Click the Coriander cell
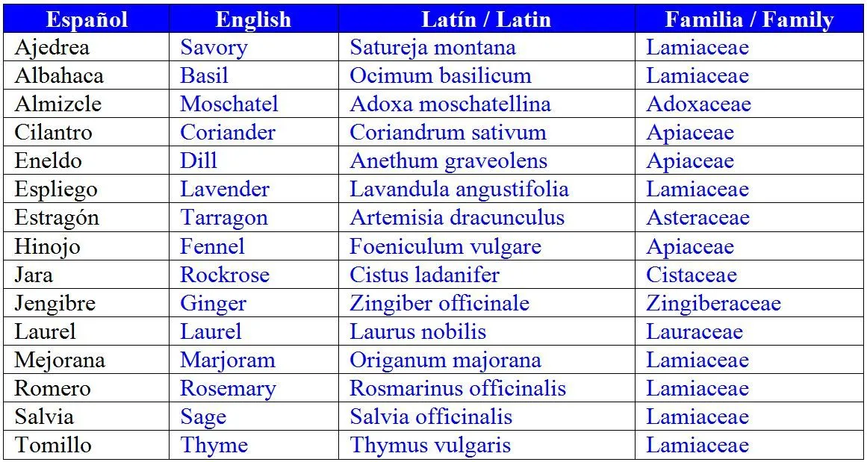The image size is (867, 462). [x=254, y=133]
